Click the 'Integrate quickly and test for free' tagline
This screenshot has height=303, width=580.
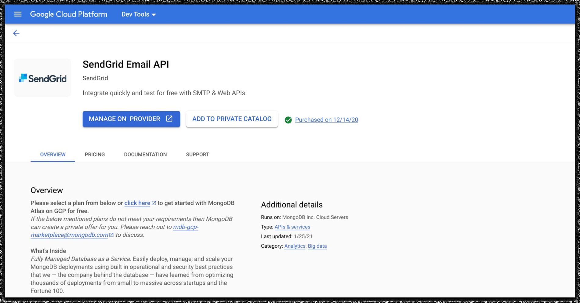[164, 93]
